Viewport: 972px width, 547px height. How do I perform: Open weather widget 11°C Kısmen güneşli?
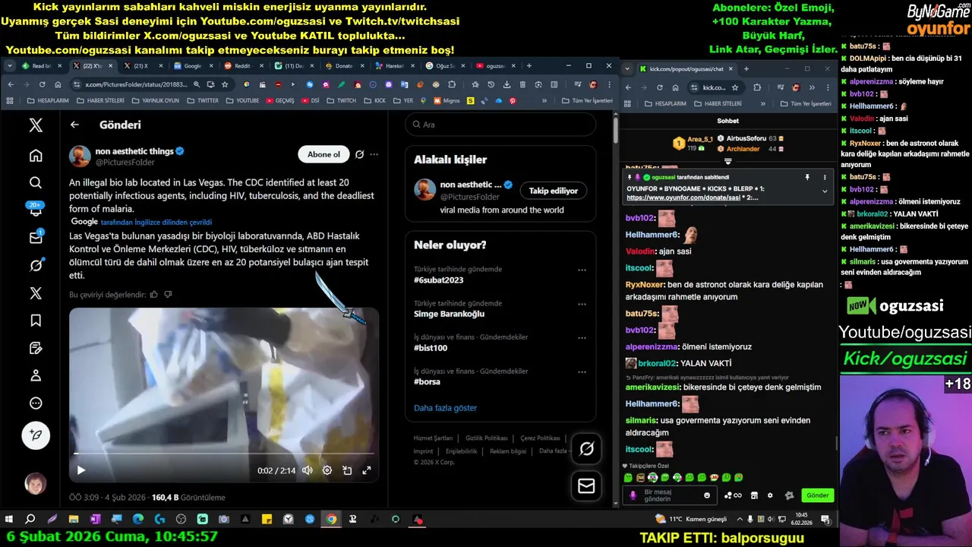point(691,520)
